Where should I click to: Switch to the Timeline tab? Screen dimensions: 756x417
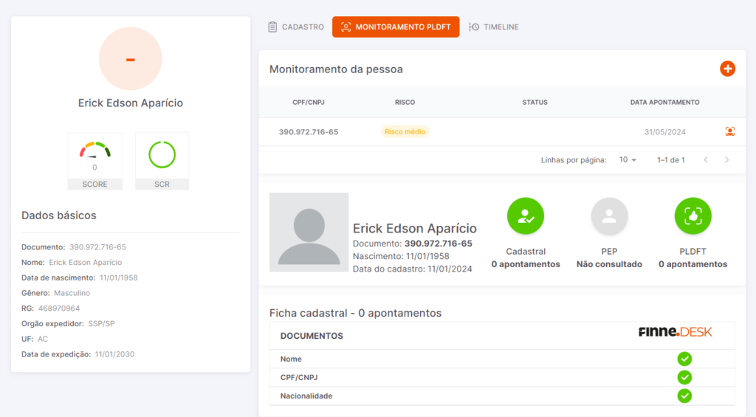[494, 27]
